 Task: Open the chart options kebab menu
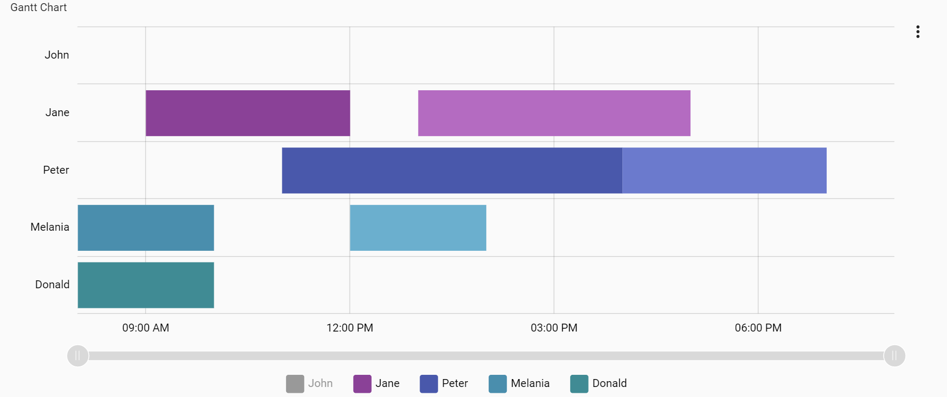(x=918, y=32)
